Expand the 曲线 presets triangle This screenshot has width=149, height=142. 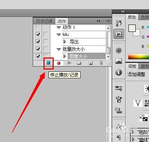click(133, 139)
